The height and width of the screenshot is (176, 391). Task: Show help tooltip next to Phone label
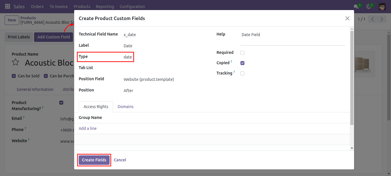(25, 128)
